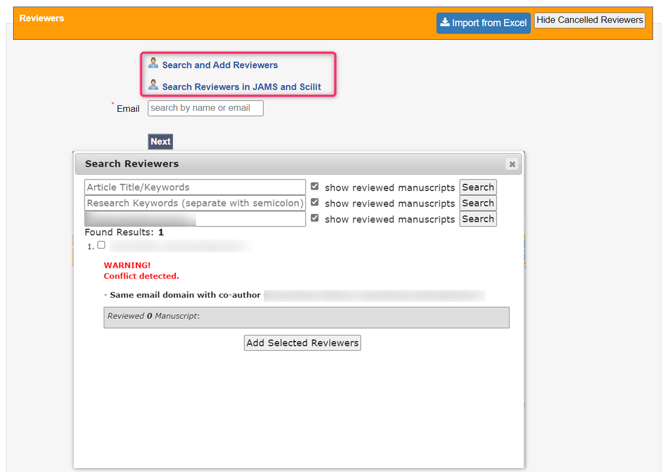The image size is (664, 472).
Task: Hit Search beside the Research Keywords field
Action: [x=478, y=203]
